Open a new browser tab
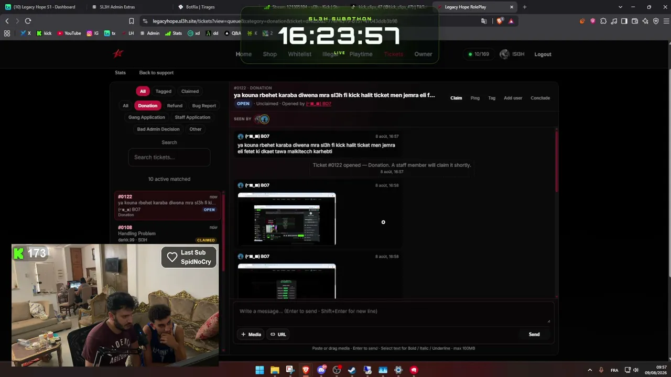This screenshot has width=671, height=377. [x=524, y=7]
